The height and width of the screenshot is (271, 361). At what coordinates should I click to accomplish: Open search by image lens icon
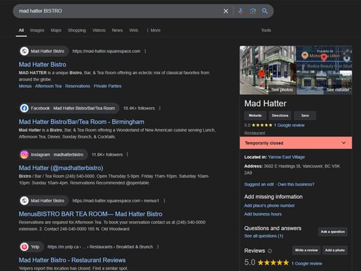(253, 11)
